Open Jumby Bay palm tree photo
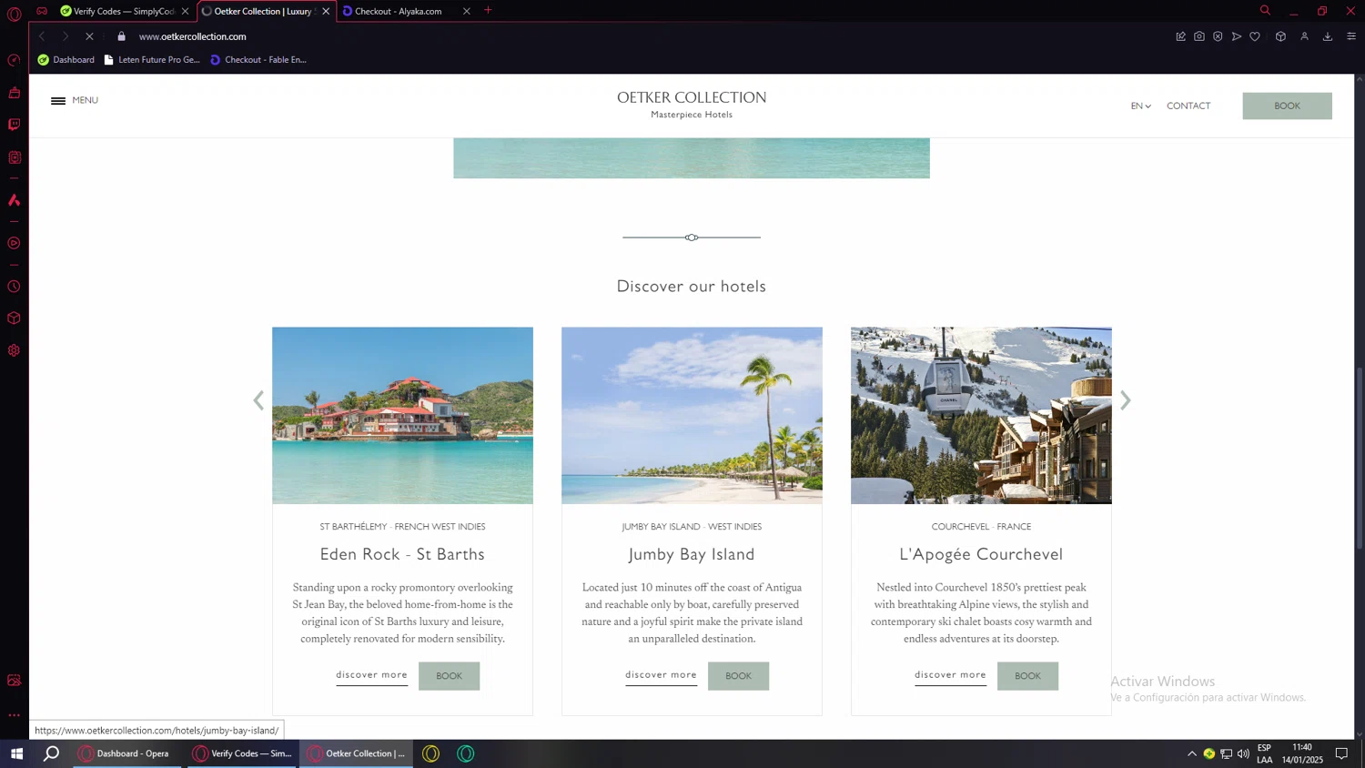 coord(692,415)
